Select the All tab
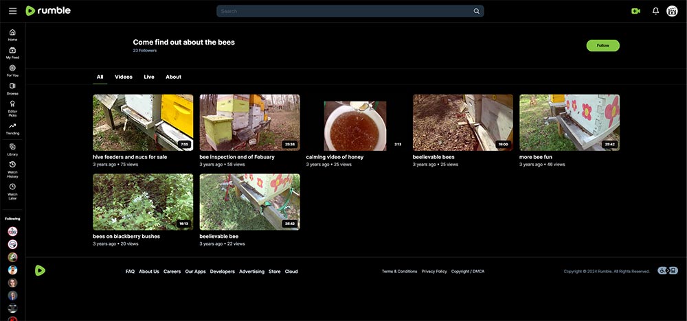This screenshot has height=321, width=687. click(100, 77)
